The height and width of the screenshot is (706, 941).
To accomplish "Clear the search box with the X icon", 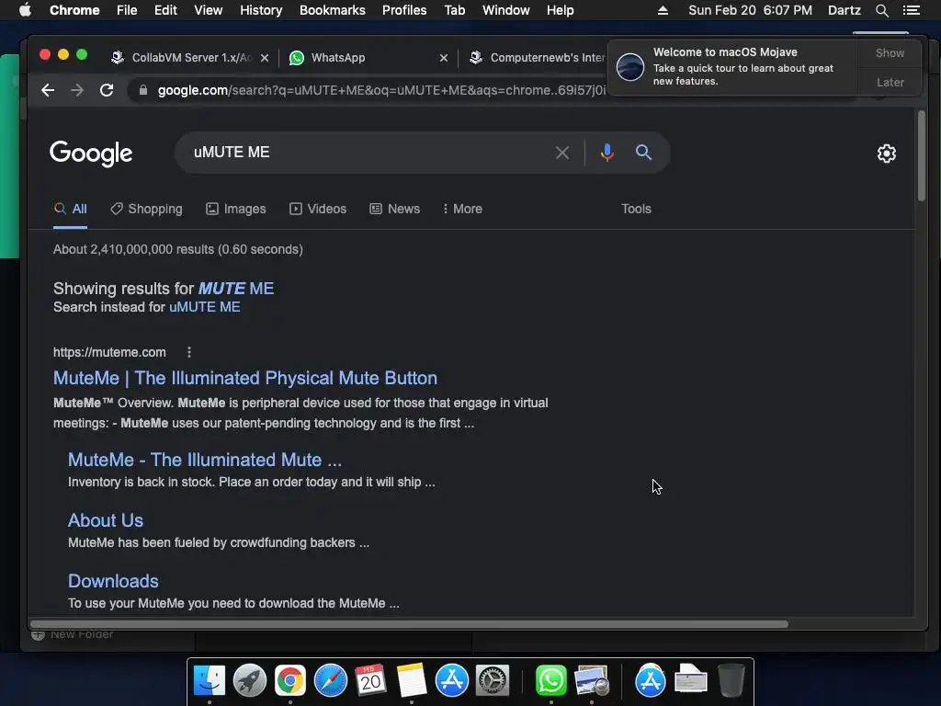I will tap(561, 153).
